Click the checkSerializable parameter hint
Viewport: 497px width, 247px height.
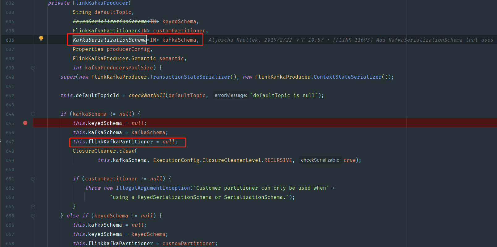click(x=321, y=160)
